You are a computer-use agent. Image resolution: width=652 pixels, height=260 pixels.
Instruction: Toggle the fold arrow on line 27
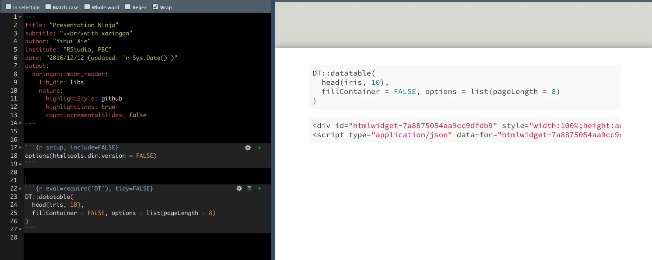20,229
